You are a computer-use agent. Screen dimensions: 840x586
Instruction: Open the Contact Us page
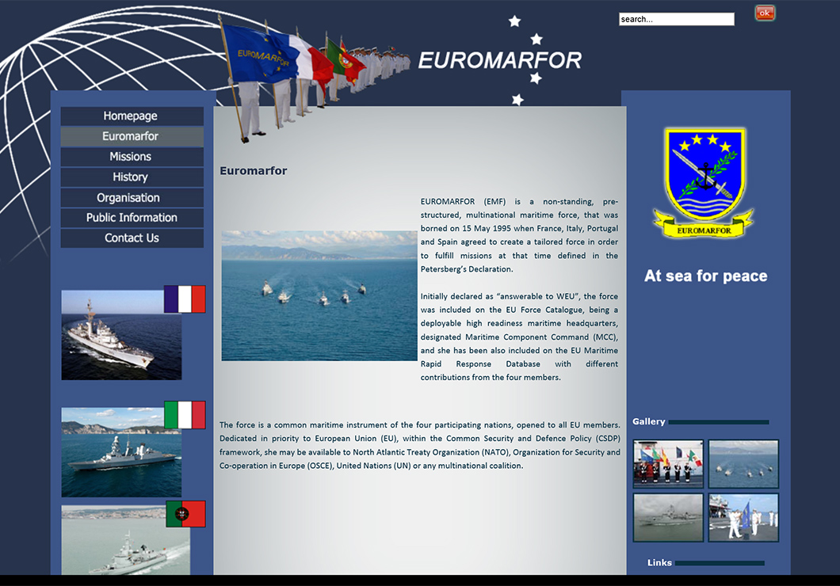point(132,238)
